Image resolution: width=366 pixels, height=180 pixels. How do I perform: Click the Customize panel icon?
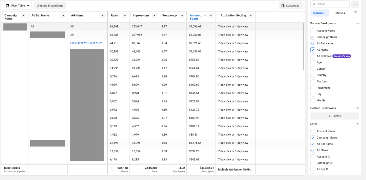tap(283, 6)
